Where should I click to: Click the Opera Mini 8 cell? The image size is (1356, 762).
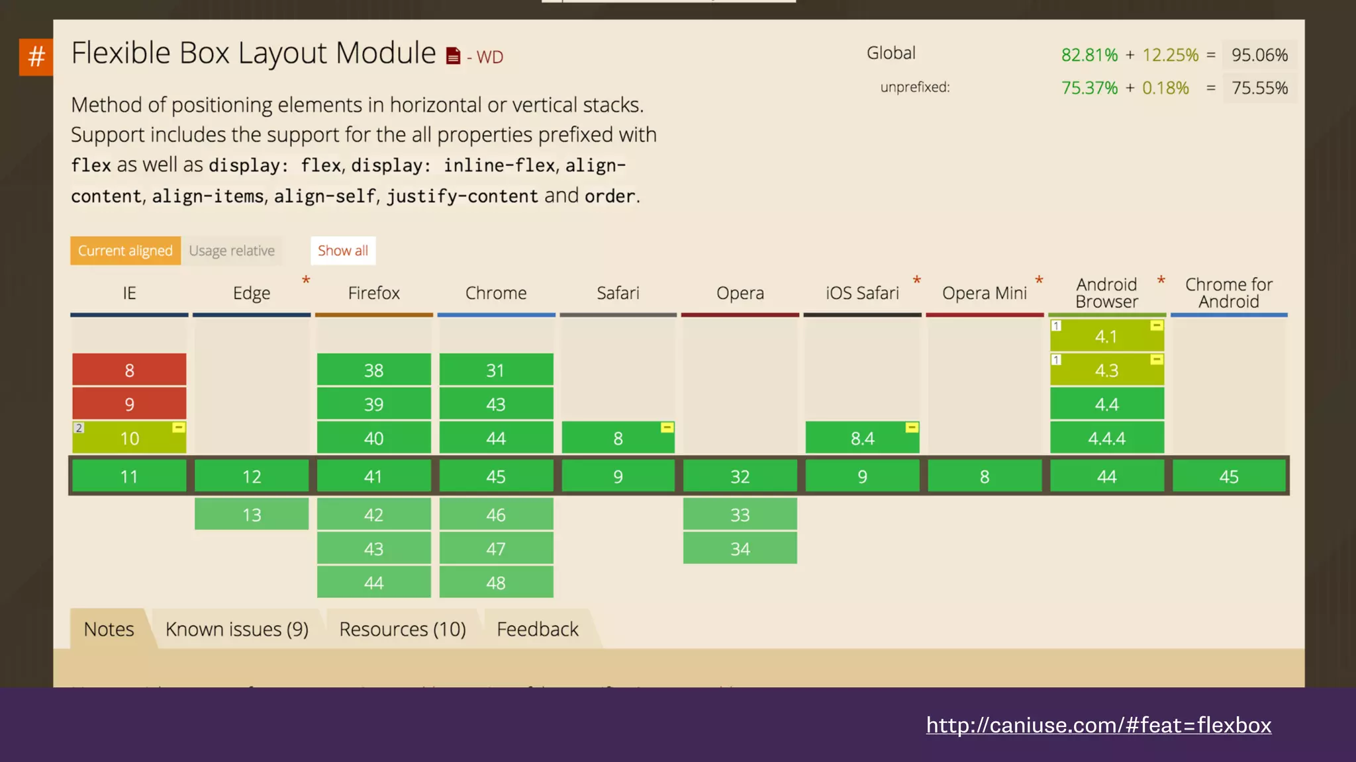click(x=985, y=476)
